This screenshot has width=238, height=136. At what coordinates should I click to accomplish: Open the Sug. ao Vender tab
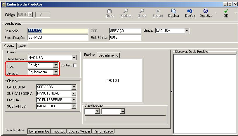tap(79, 131)
